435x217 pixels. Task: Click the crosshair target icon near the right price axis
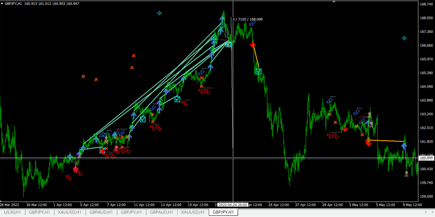pos(404,38)
